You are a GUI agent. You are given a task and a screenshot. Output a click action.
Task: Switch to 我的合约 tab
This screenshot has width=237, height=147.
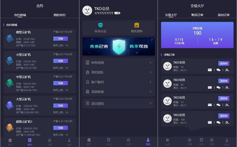click(x=60, y=15)
